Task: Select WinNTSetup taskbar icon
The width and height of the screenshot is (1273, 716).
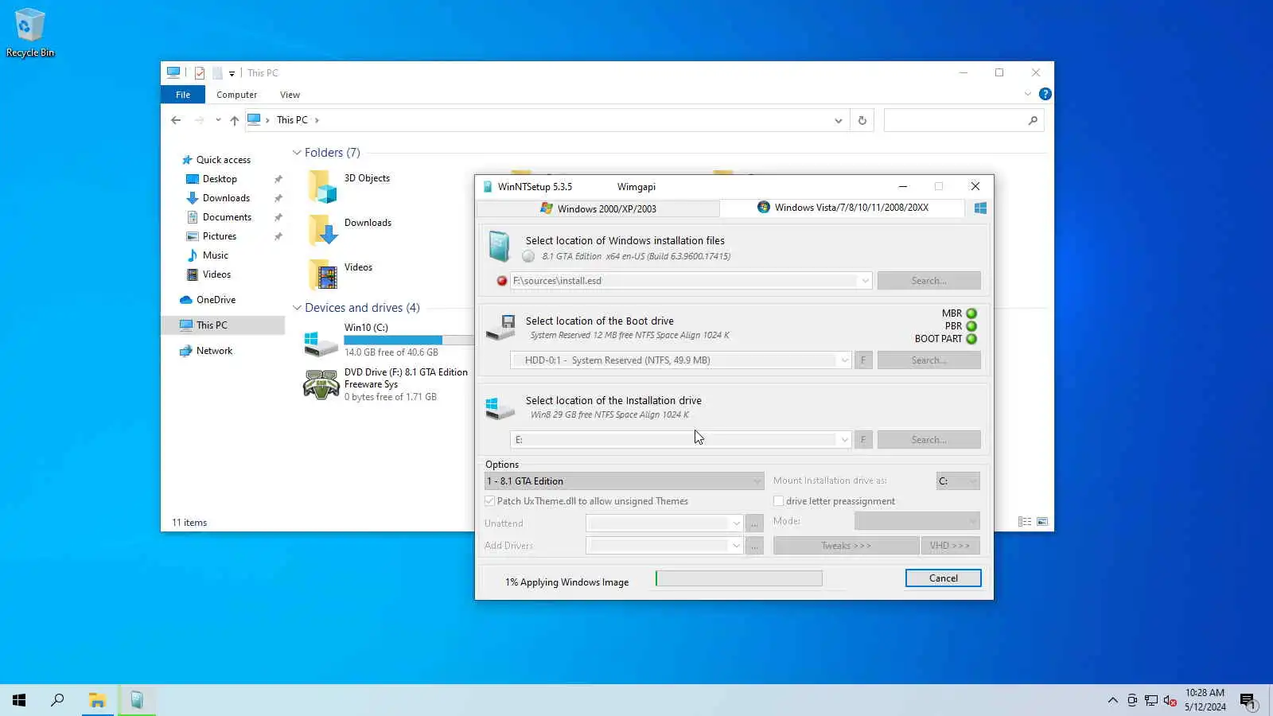Action: [137, 700]
